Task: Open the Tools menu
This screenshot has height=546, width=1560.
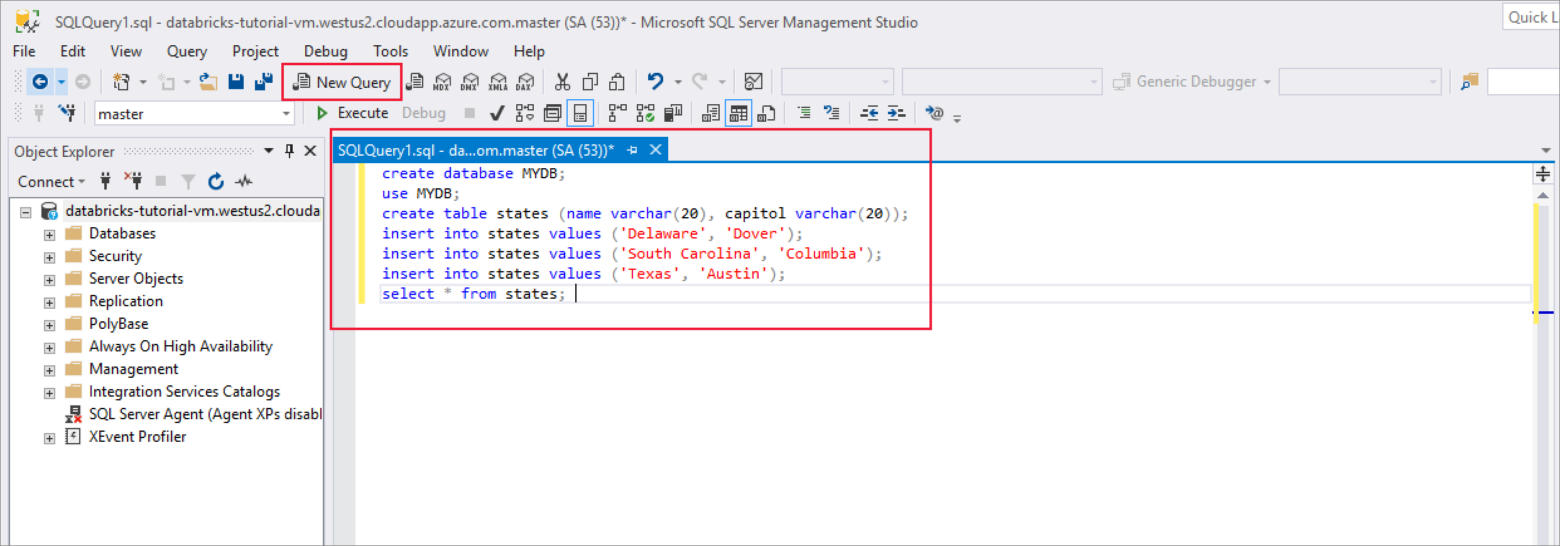Action: point(391,51)
